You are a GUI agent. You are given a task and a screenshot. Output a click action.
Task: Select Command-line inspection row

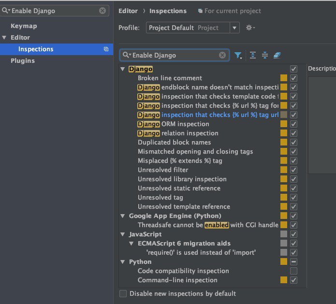point(177,280)
